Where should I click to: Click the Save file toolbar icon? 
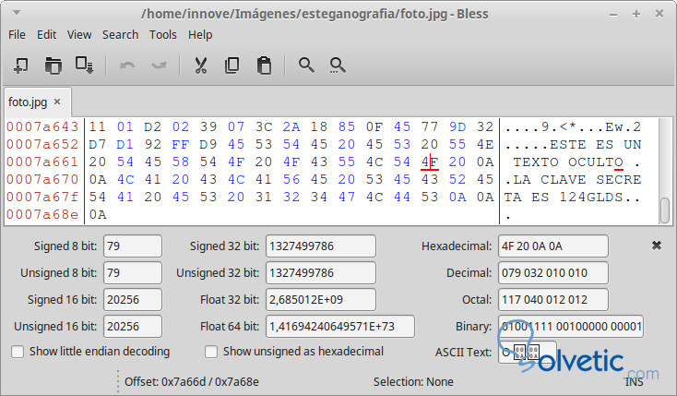pos(84,66)
